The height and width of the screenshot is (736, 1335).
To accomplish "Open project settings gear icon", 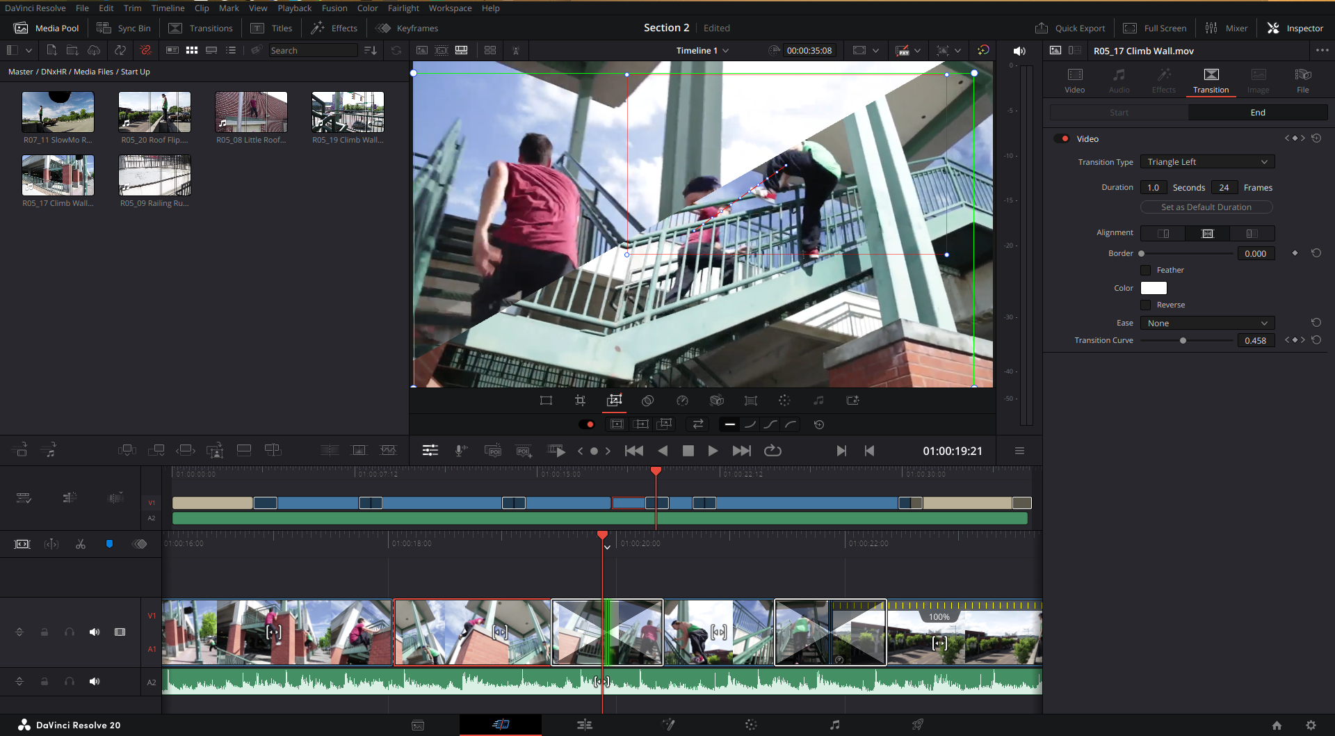I will coord(1311,725).
